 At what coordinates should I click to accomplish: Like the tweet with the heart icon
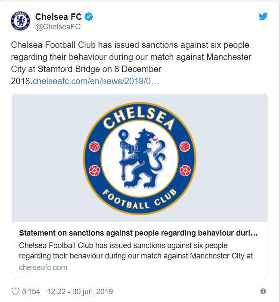point(16,292)
